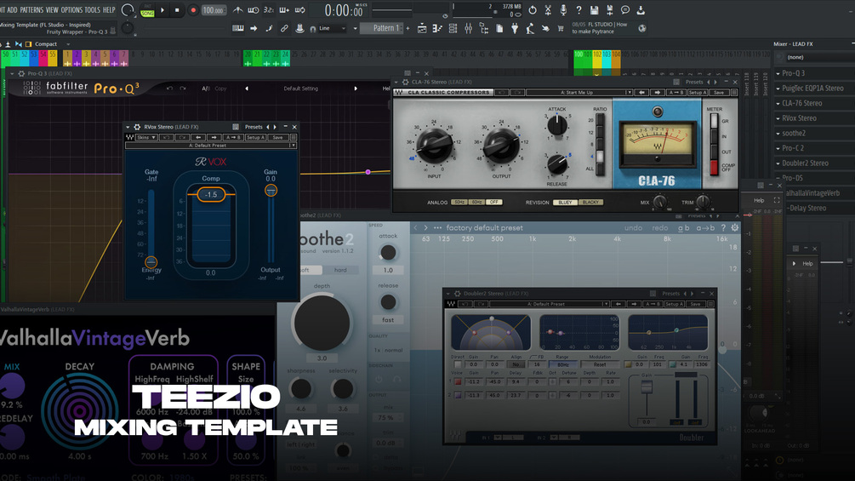Open the channel rack view icon

tap(453, 28)
